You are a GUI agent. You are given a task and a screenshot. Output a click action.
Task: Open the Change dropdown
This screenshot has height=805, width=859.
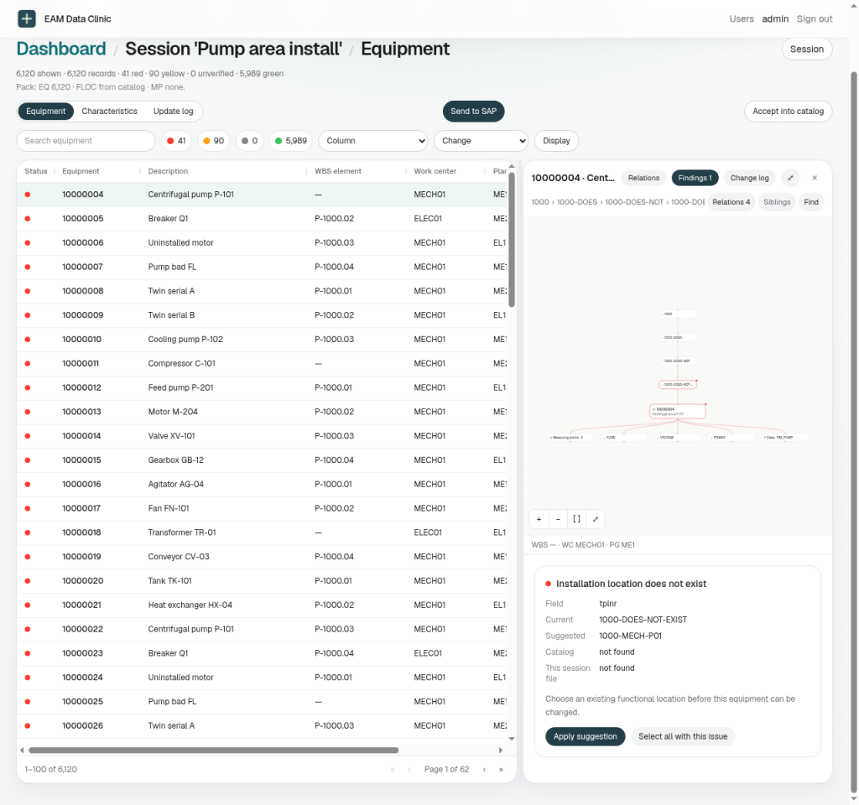(481, 141)
